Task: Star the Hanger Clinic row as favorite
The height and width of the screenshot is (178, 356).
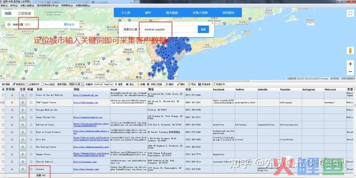Action: [x=31, y=154]
